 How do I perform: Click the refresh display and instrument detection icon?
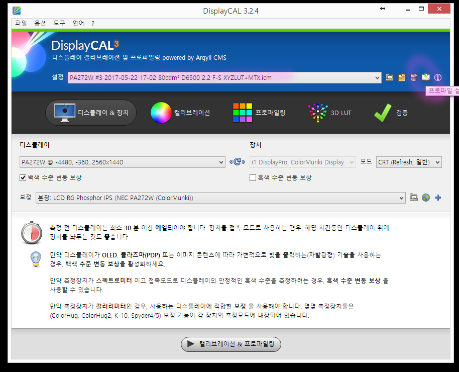pos(237,162)
